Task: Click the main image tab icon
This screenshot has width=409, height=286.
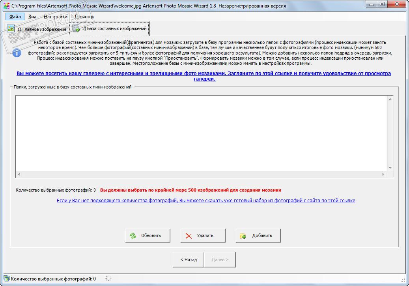Action: (11, 28)
